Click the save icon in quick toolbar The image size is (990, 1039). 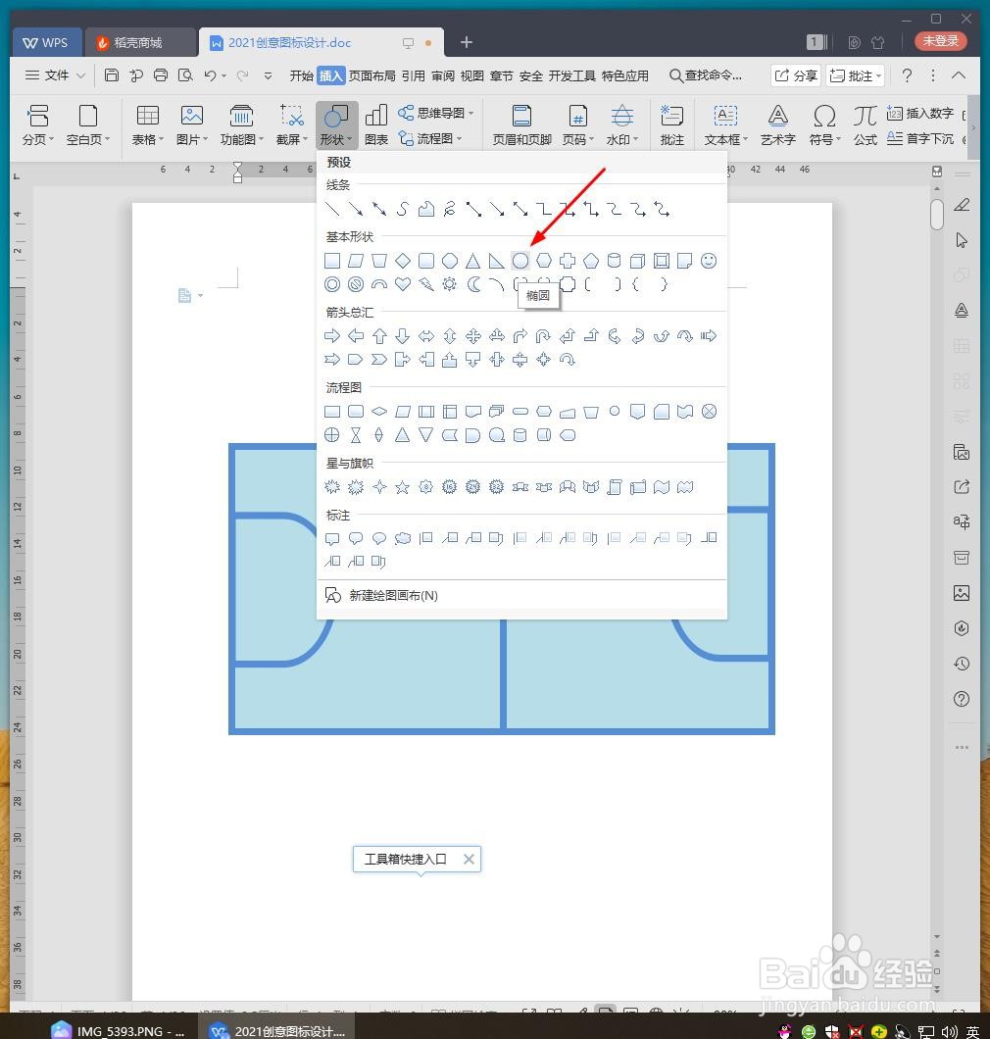tap(112, 75)
